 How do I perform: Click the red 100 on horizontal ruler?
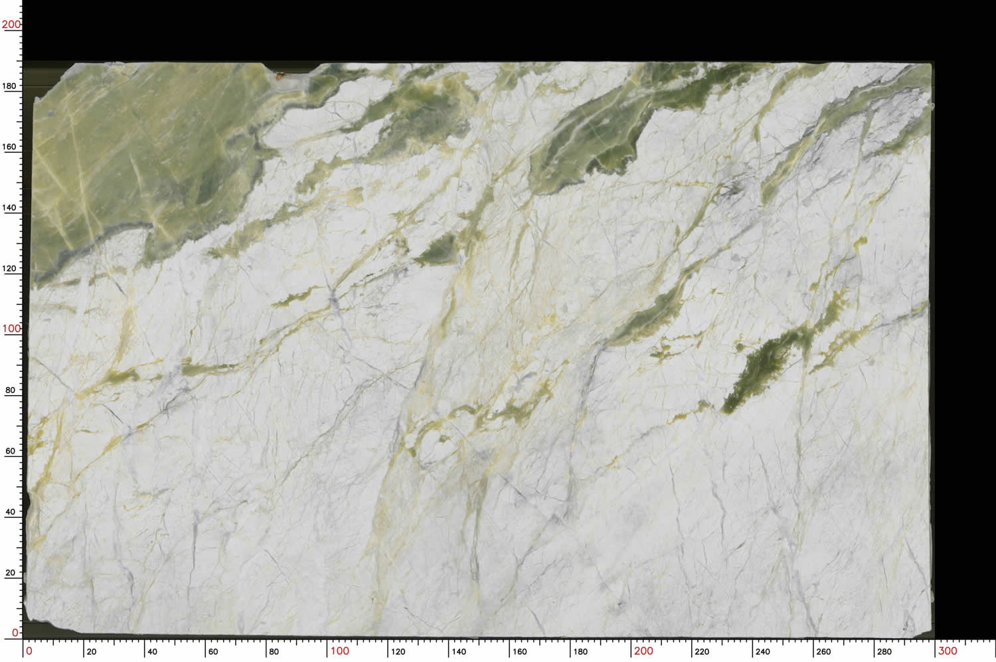coord(339,651)
